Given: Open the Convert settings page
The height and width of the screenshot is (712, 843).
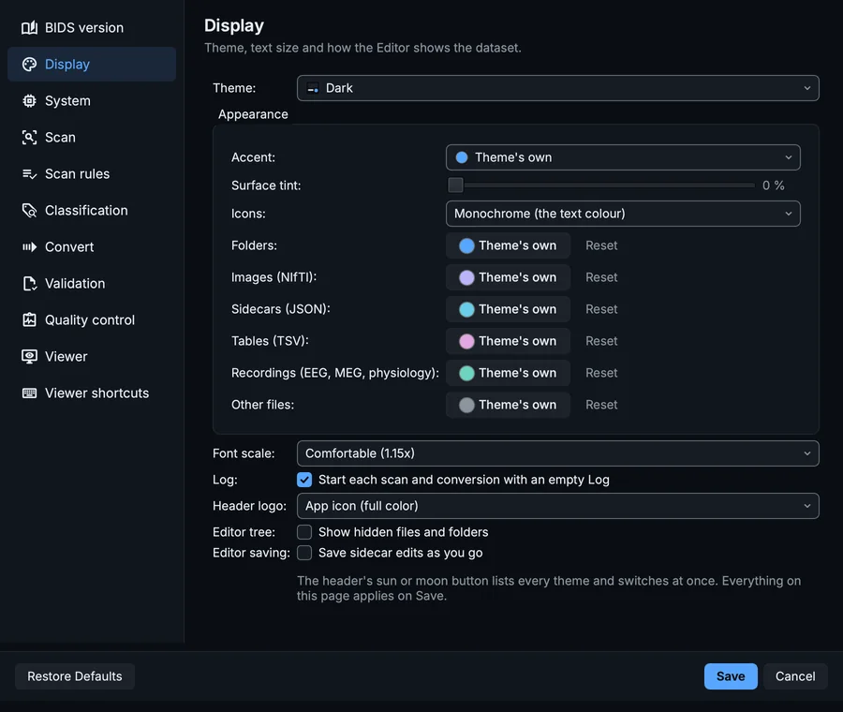Looking at the screenshot, I should (92, 246).
